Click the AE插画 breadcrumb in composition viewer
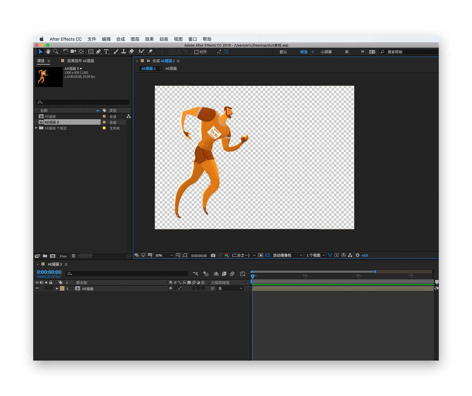Viewport: 472px width, 396px height. coord(171,69)
